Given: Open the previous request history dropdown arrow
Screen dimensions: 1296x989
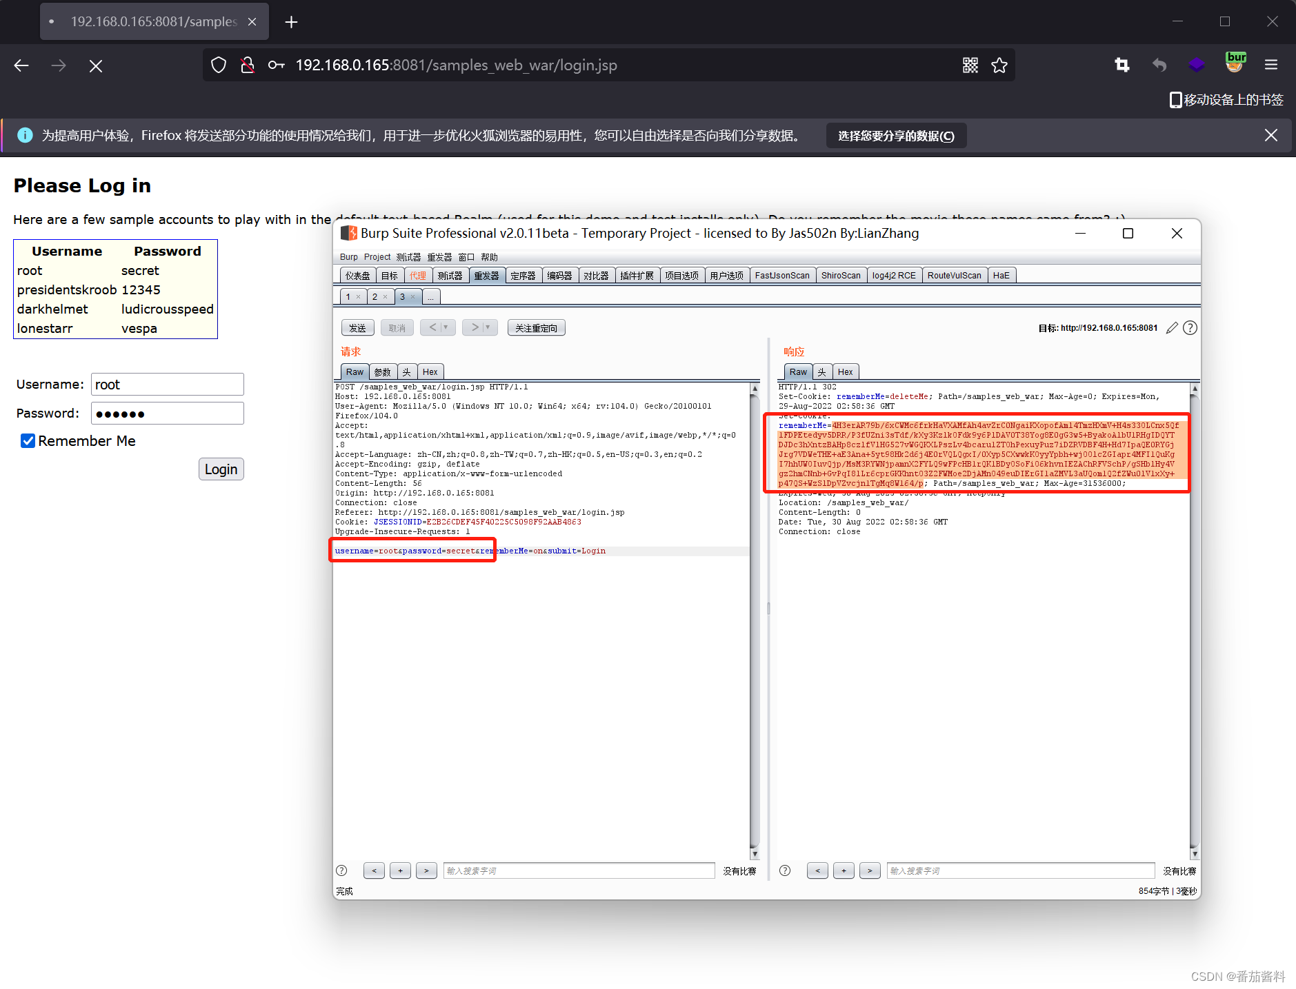Looking at the screenshot, I should pyautogui.click(x=446, y=327).
